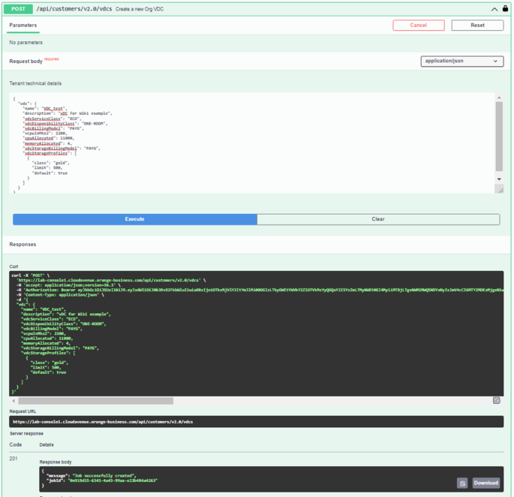The image size is (514, 497).
Task: Click the "vdcStorageBillingModel" line in request editor
Action: click(x=62, y=149)
